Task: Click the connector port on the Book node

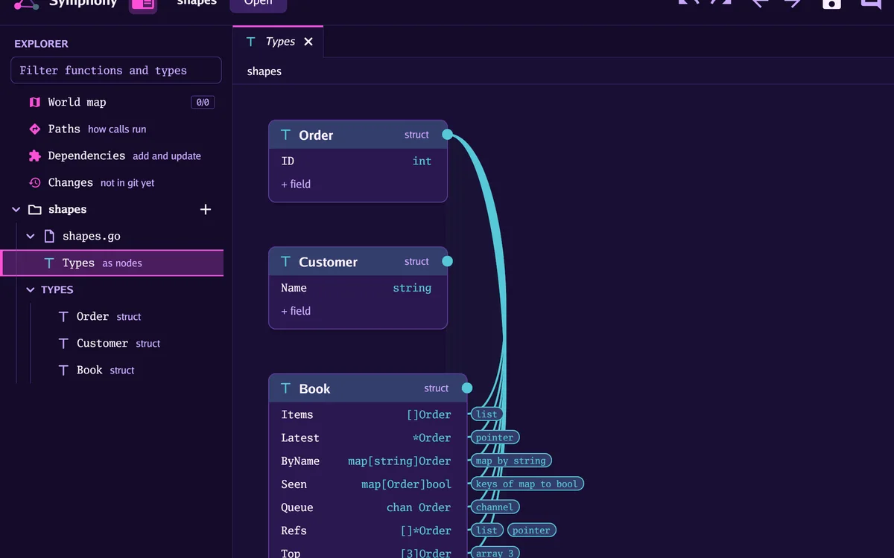Action: (x=467, y=388)
